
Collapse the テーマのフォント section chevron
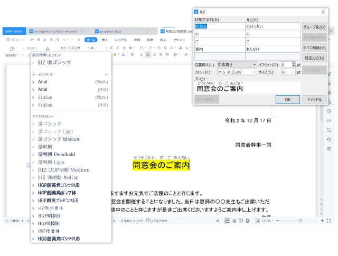[106, 74]
